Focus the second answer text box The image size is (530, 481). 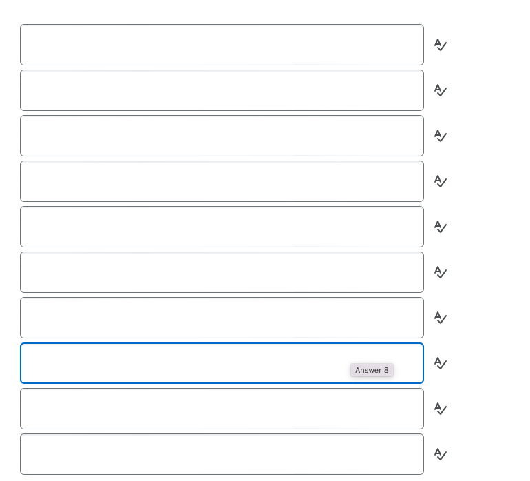tap(222, 90)
